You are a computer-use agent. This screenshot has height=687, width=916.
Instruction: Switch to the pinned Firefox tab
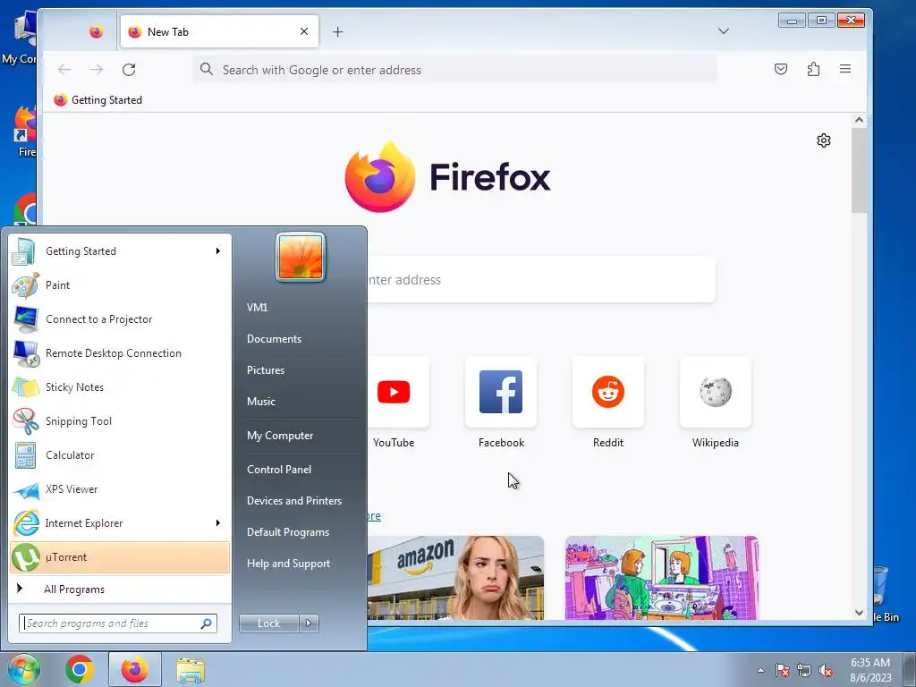pos(97,32)
